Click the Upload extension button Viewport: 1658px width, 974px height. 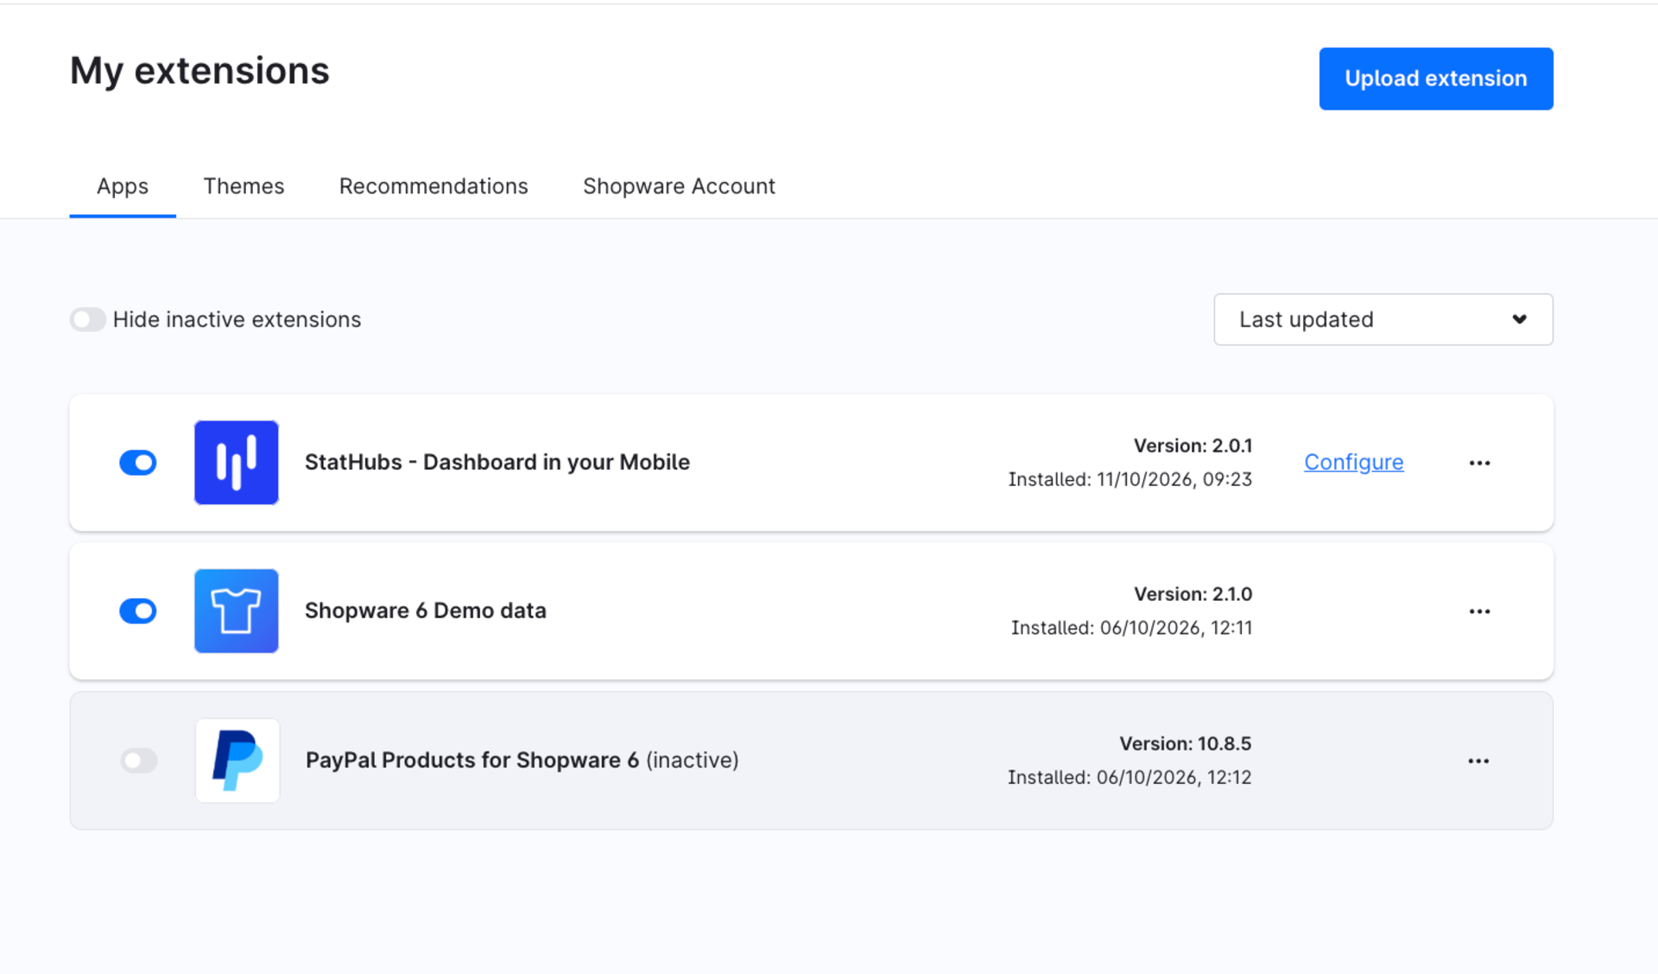tap(1435, 79)
